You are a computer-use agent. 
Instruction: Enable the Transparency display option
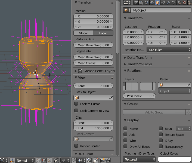pos(161,146)
